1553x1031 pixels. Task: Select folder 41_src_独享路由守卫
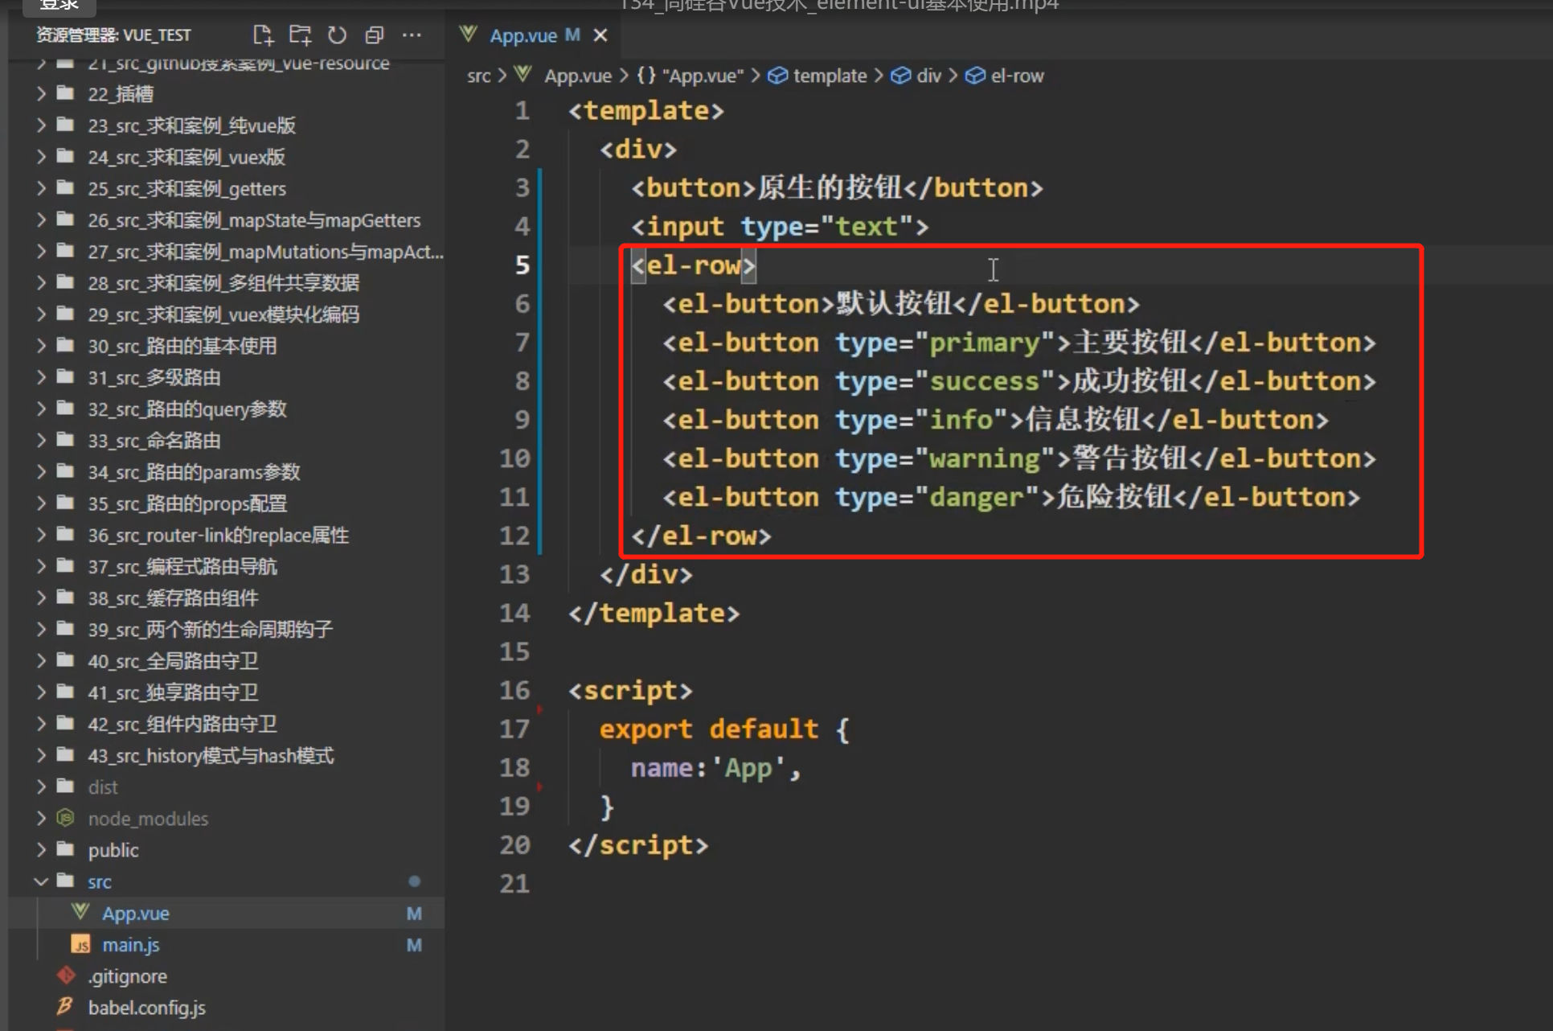226,692
